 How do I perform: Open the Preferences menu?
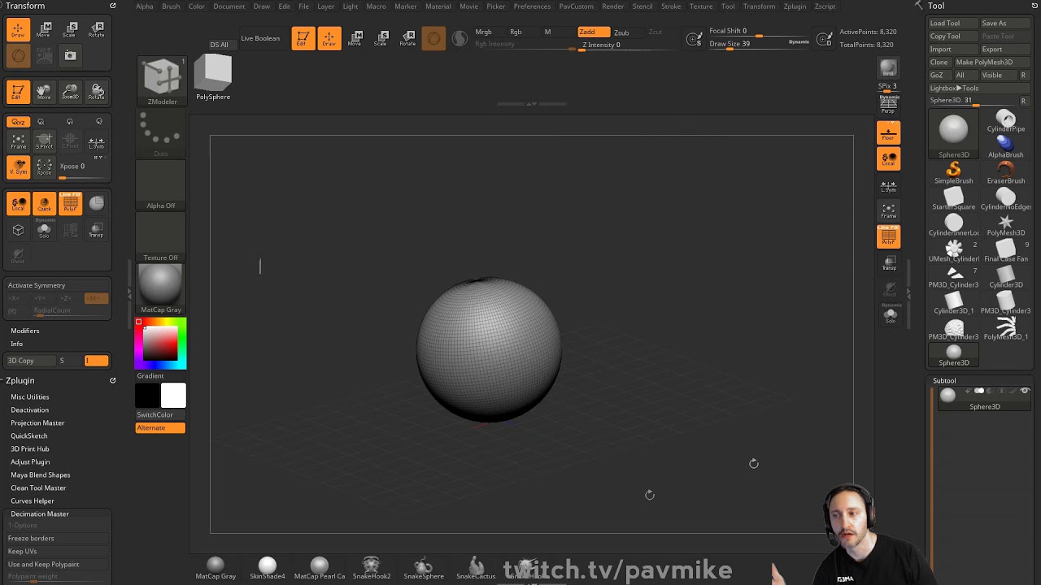532,6
